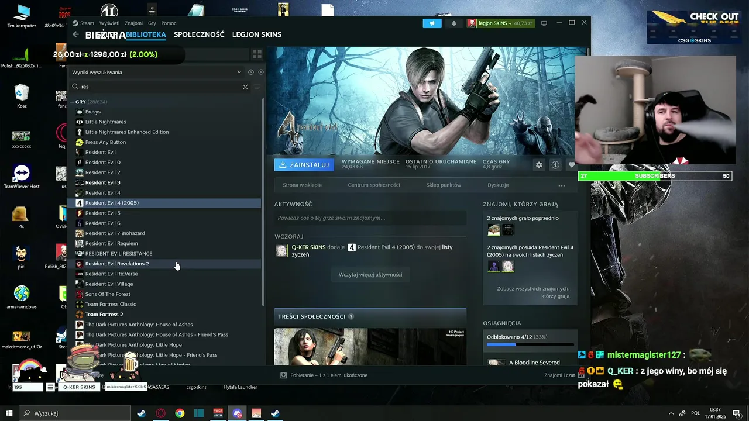Open the library grid view icon
This screenshot has height=421, width=749.
click(x=256, y=54)
